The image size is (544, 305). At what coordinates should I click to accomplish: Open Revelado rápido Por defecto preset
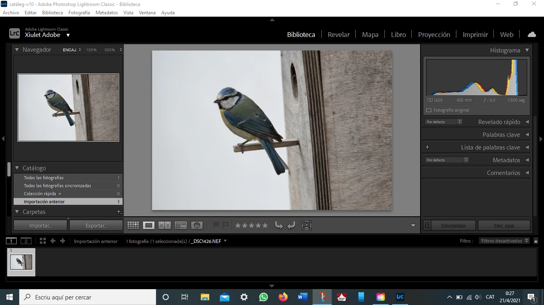click(443, 122)
